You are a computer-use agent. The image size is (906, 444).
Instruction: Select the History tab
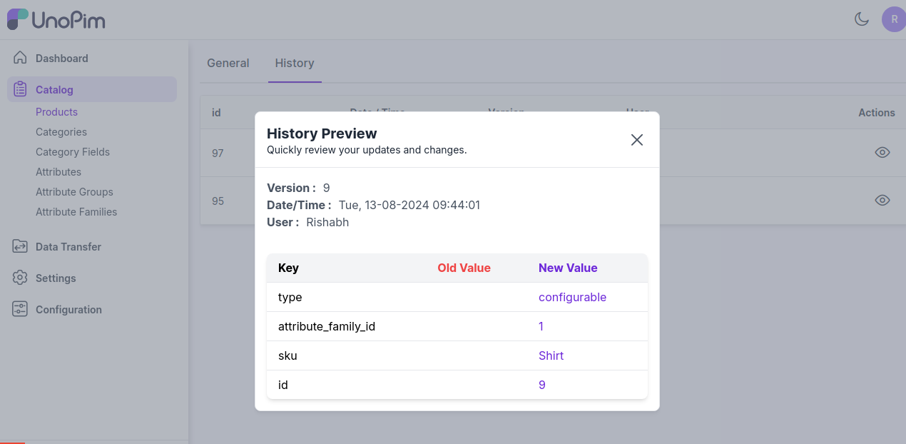click(294, 63)
